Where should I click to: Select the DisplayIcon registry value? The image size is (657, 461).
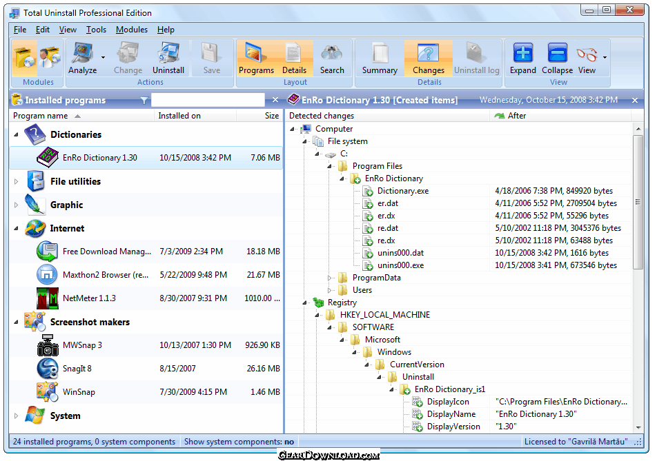[448, 402]
